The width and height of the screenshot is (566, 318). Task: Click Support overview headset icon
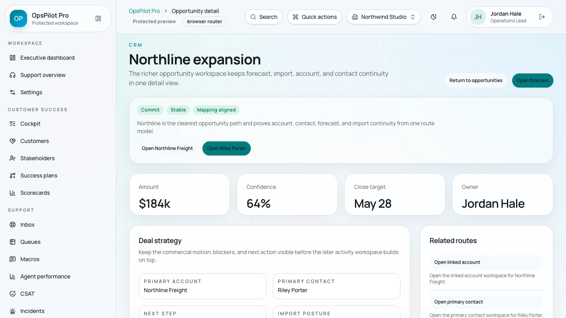pyautogui.click(x=12, y=75)
